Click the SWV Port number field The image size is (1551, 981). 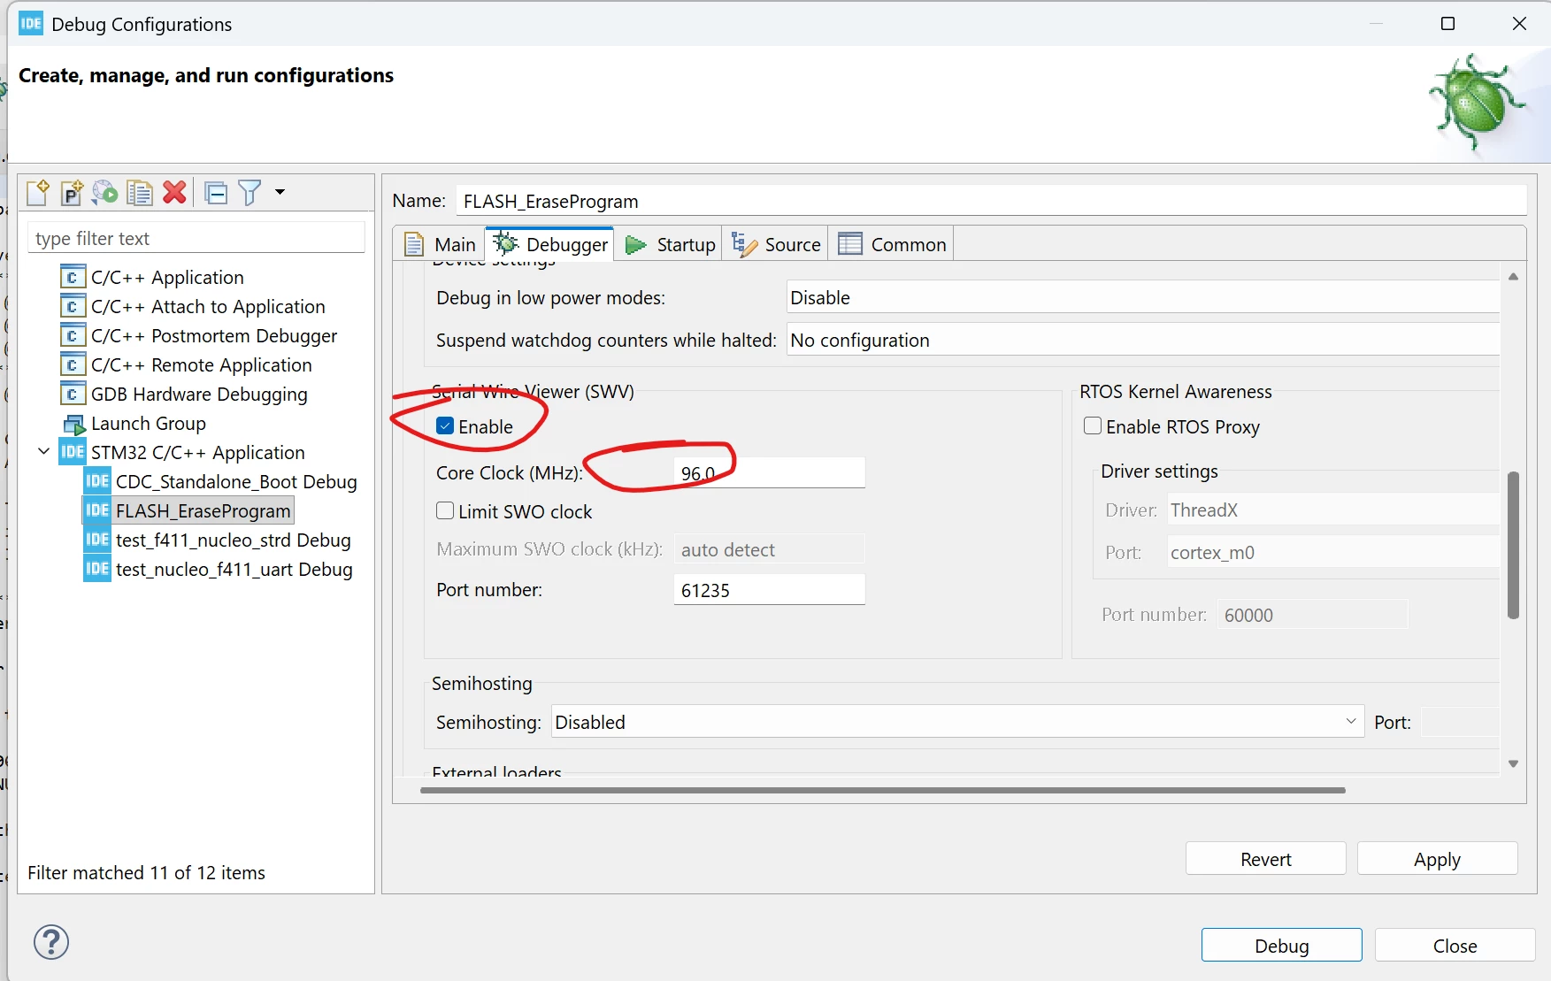[769, 590]
